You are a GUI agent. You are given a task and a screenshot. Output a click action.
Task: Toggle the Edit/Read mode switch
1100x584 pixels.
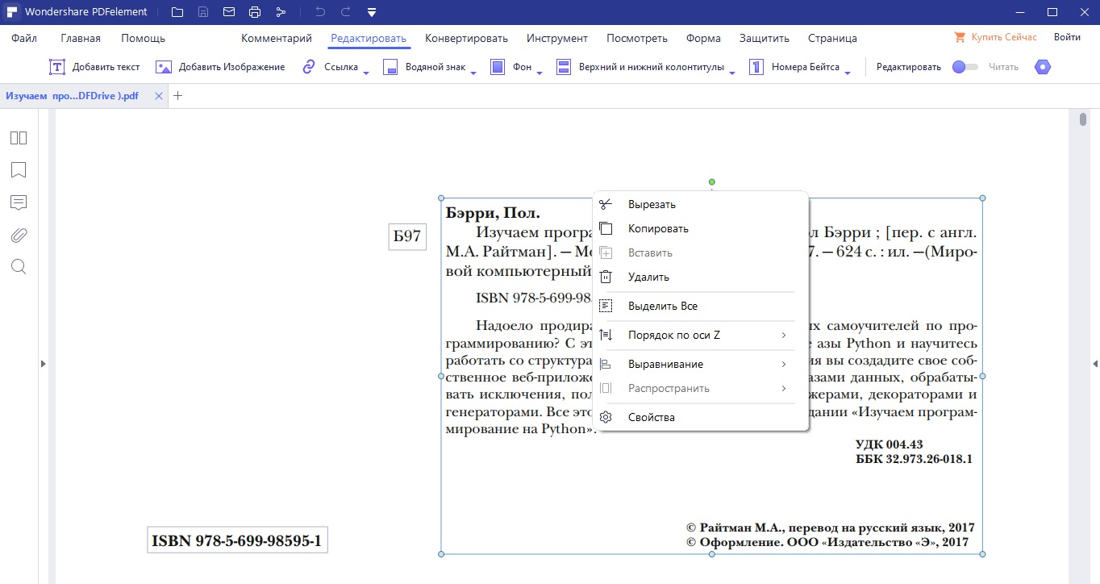965,67
